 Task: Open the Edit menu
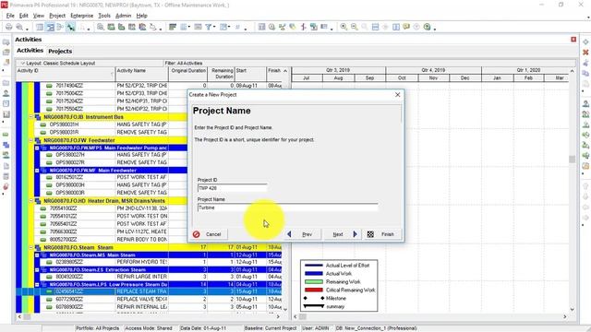click(24, 16)
